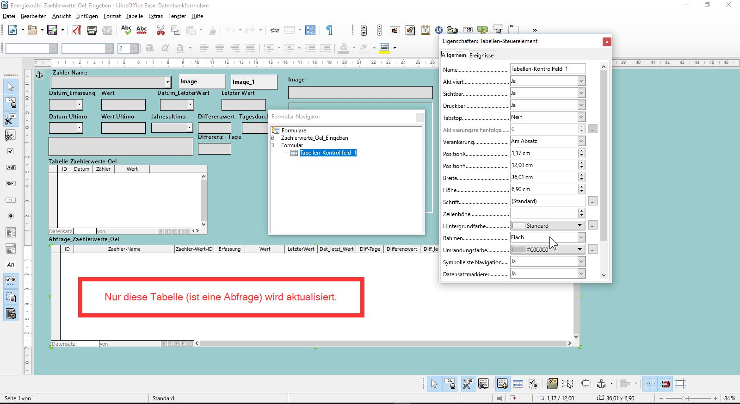Open the Druckbar dropdown

point(581,105)
